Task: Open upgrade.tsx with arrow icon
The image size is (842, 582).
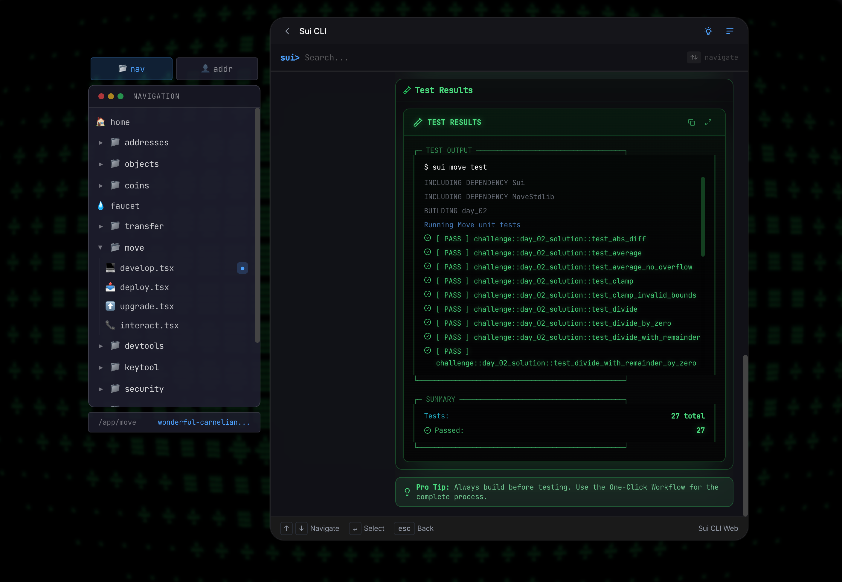Action: pos(110,306)
